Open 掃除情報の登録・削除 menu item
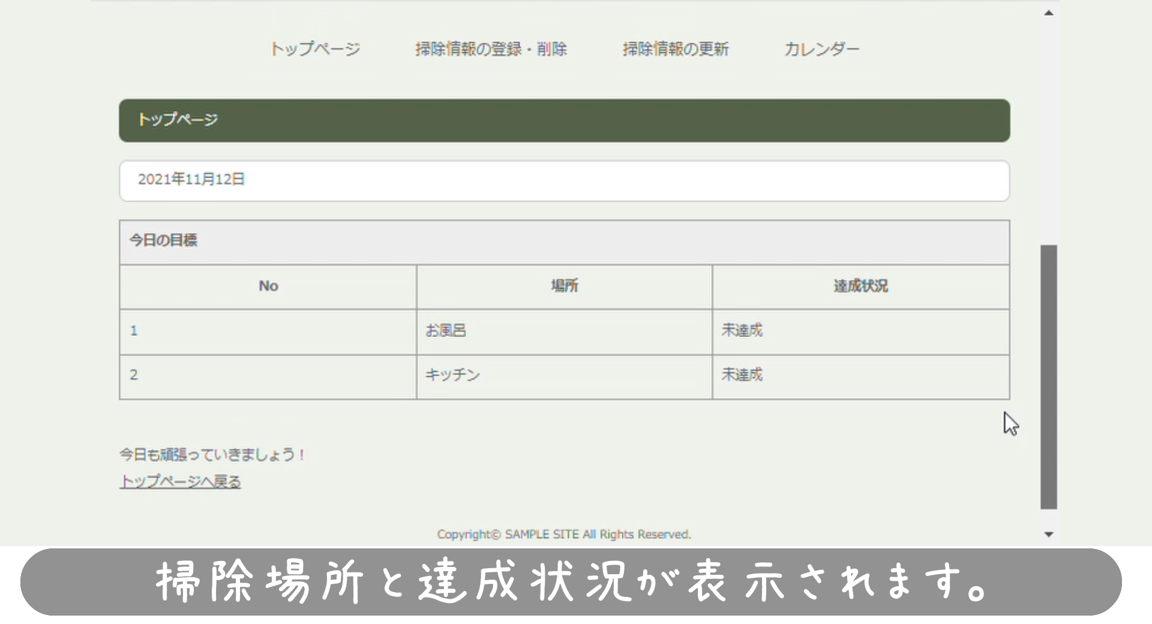The image size is (1152, 624). click(x=491, y=49)
